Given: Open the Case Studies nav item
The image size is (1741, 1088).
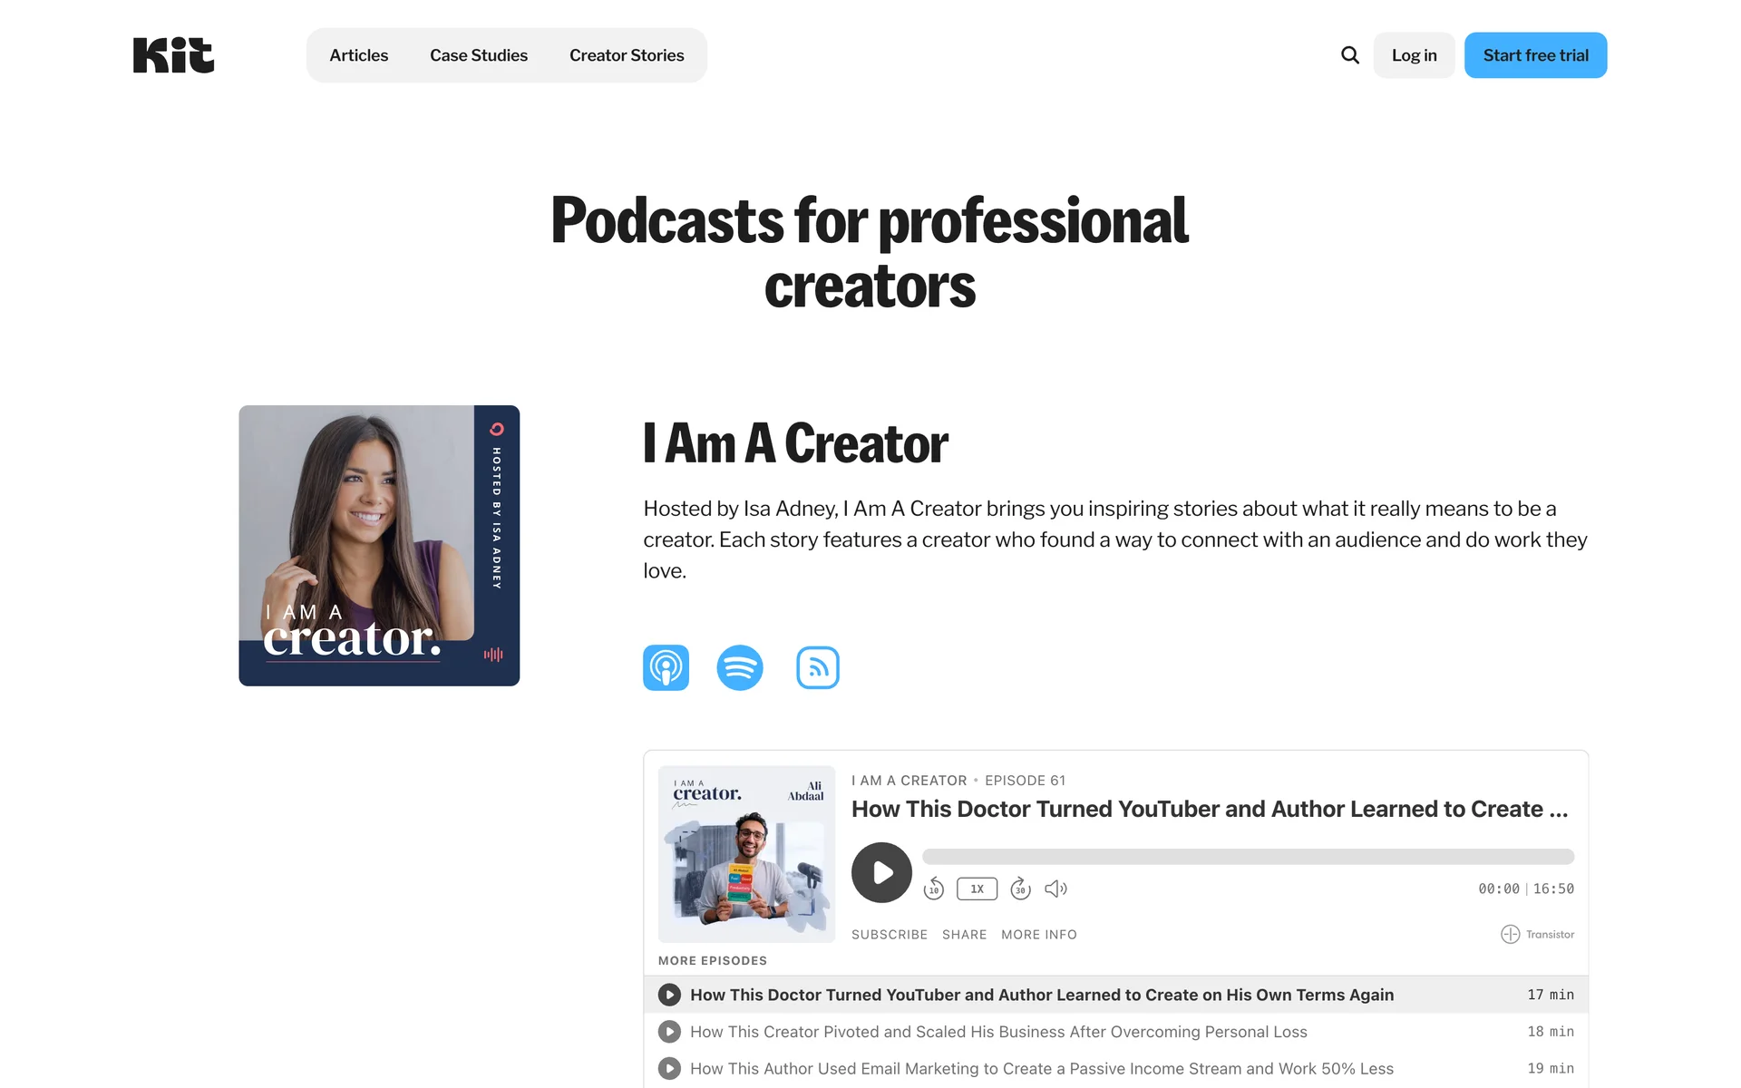Looking at the screenshot, I should [x=478, y=55].
